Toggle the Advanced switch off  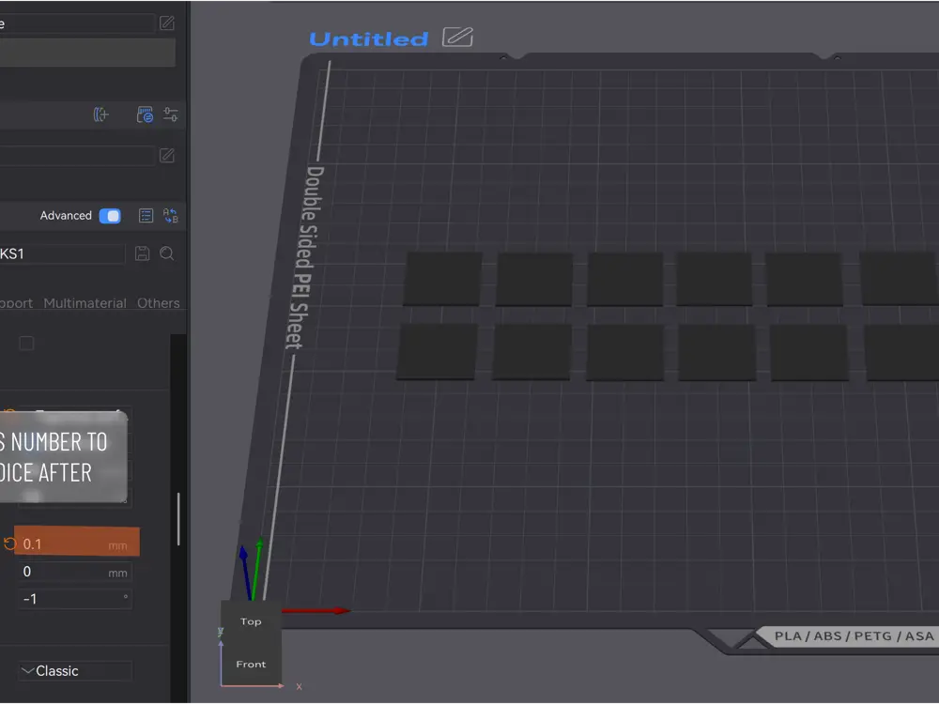[110, 216]
